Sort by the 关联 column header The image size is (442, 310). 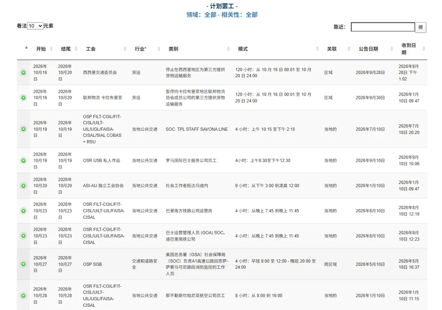point(332,49)
